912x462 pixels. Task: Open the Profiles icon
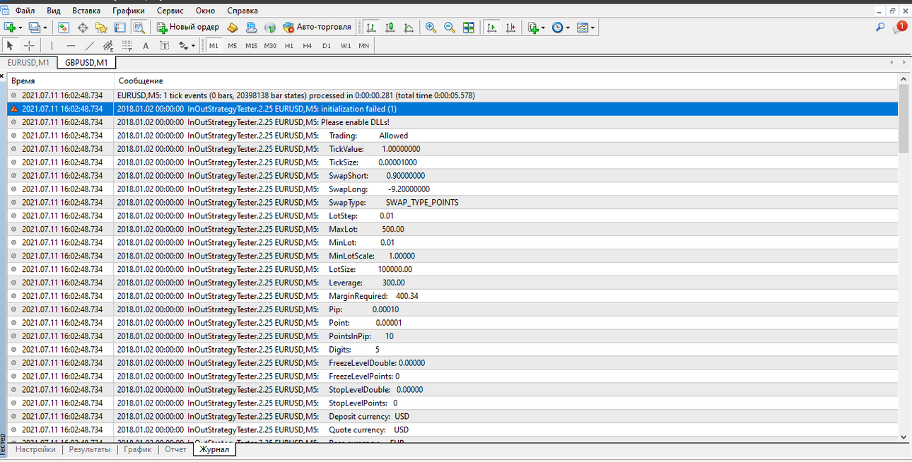(34, 27)
